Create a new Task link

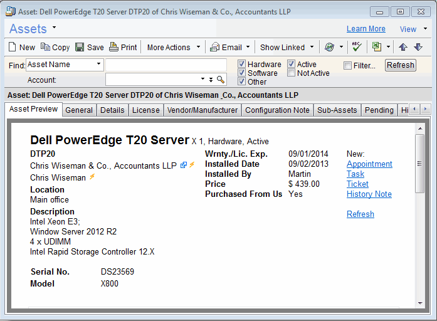coord(355,174)
